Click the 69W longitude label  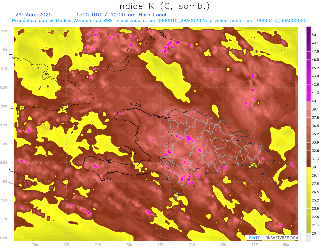(255, 244)
